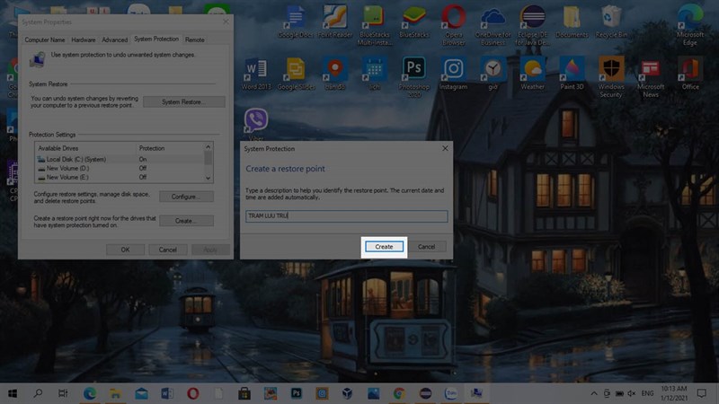Open the BlueStacks desktop shortcut
Screen dimensions: 719x404
pyautogui.click(x=413, y=22)
